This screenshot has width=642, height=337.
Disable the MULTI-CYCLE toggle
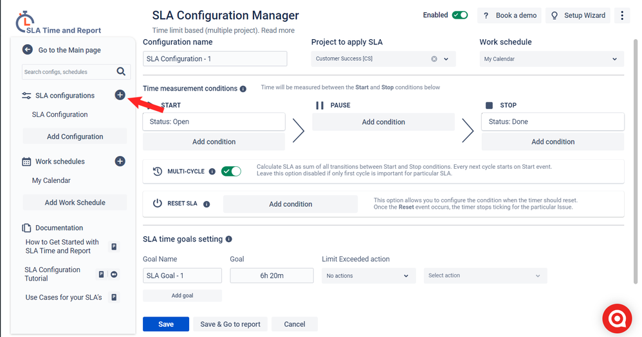231,171
